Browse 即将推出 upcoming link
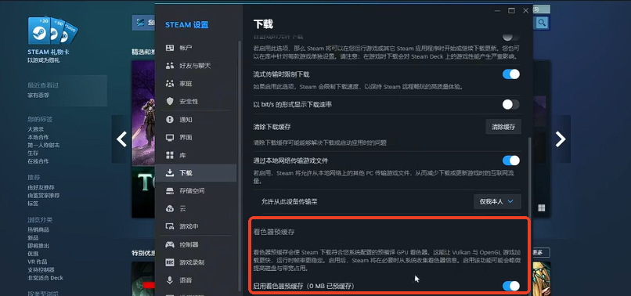The height and width of the screenshot is (296, 631). [38, 246]
